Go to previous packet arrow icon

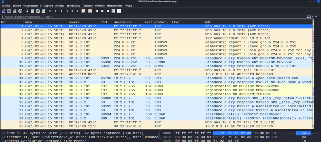[56, 11]
